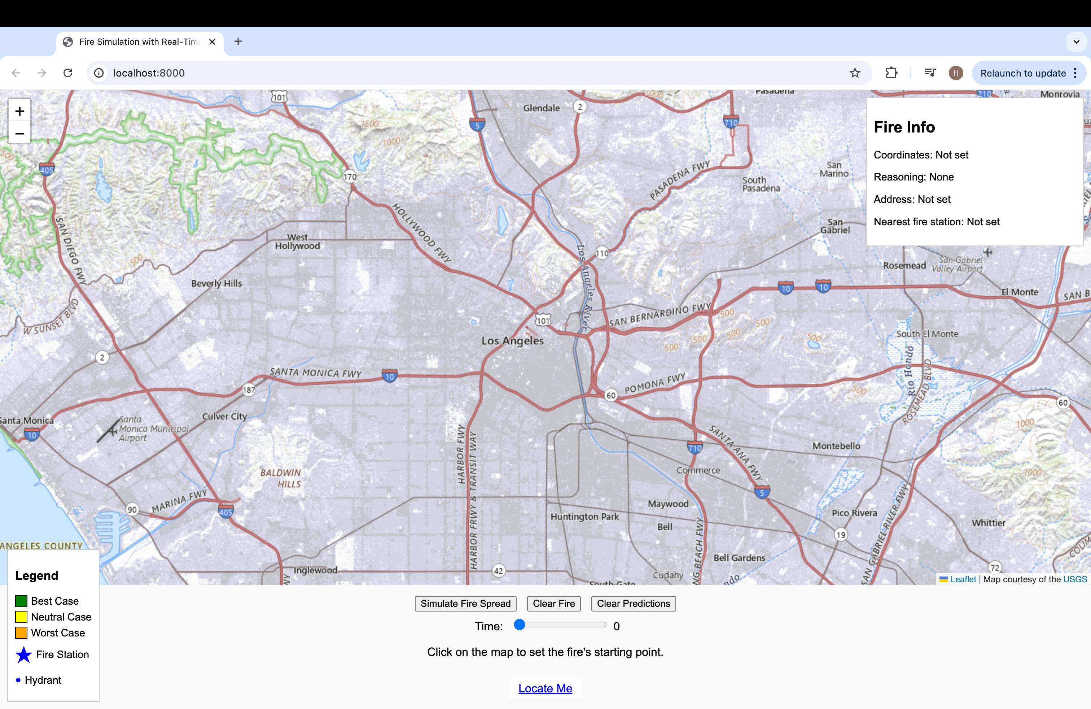
Task: Click Simulate Fire Spread button
Action: (x=465, y=604)
